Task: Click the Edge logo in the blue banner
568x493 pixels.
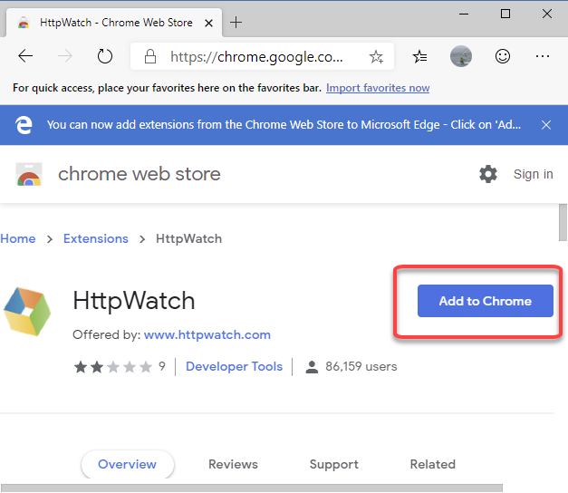Action: (x=24, y=125)
